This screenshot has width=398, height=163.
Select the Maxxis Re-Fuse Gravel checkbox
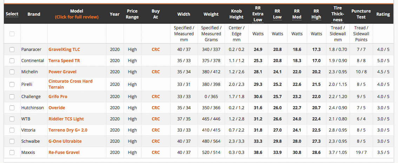tap(12, 153)
